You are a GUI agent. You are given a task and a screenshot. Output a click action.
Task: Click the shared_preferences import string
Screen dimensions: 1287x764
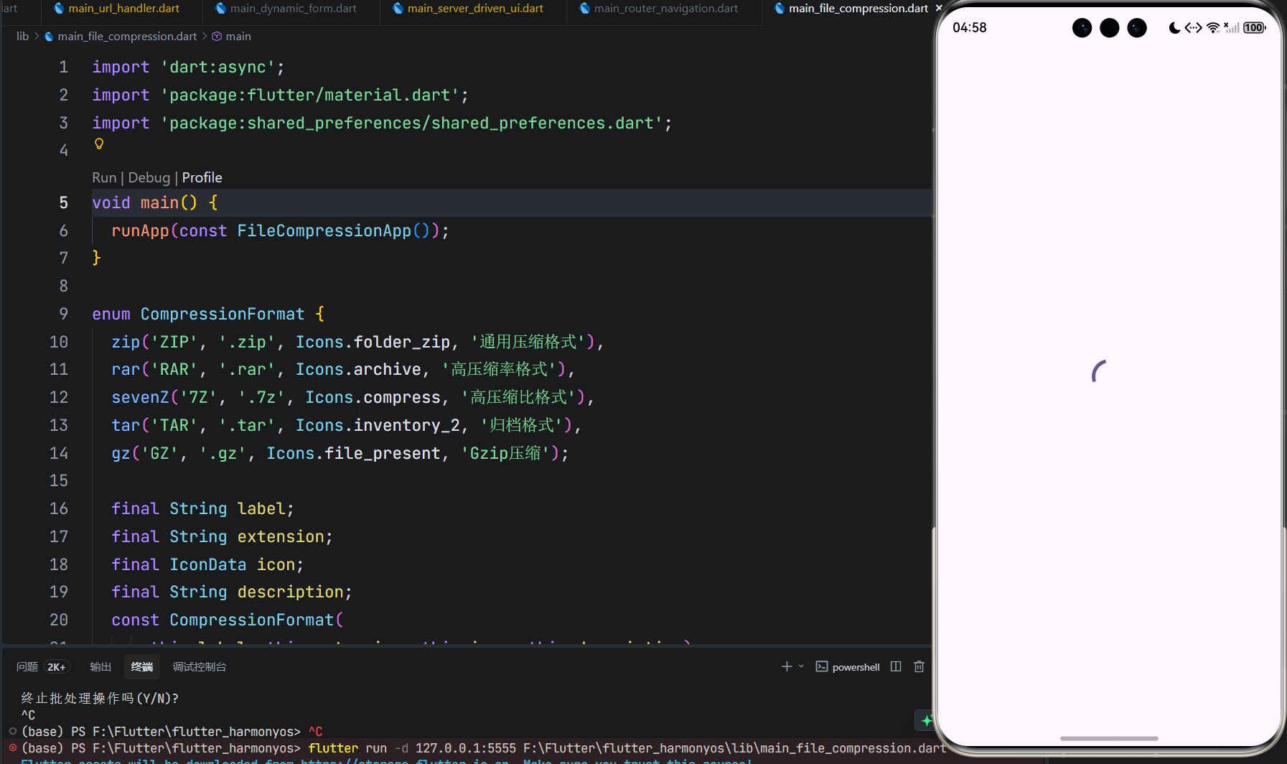(412, 124)
